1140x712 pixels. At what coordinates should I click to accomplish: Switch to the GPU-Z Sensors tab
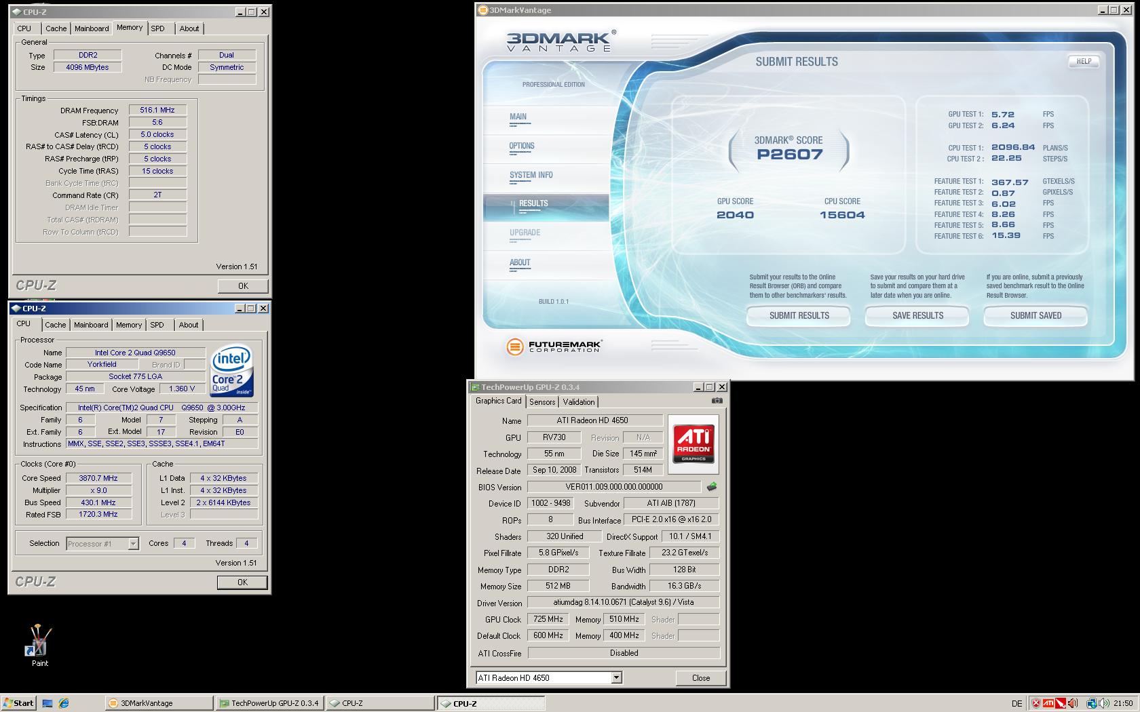coord(542,402)
